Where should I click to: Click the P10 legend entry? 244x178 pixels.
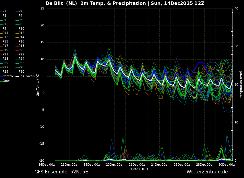[x=22, y=29]
